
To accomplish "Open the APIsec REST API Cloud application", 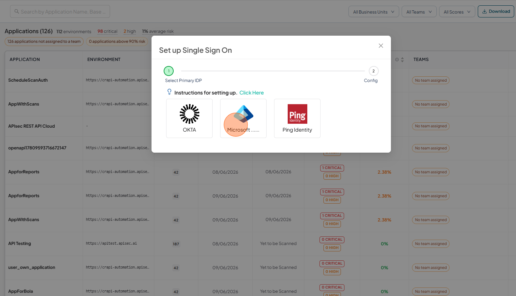I will [x=31, y=126].
